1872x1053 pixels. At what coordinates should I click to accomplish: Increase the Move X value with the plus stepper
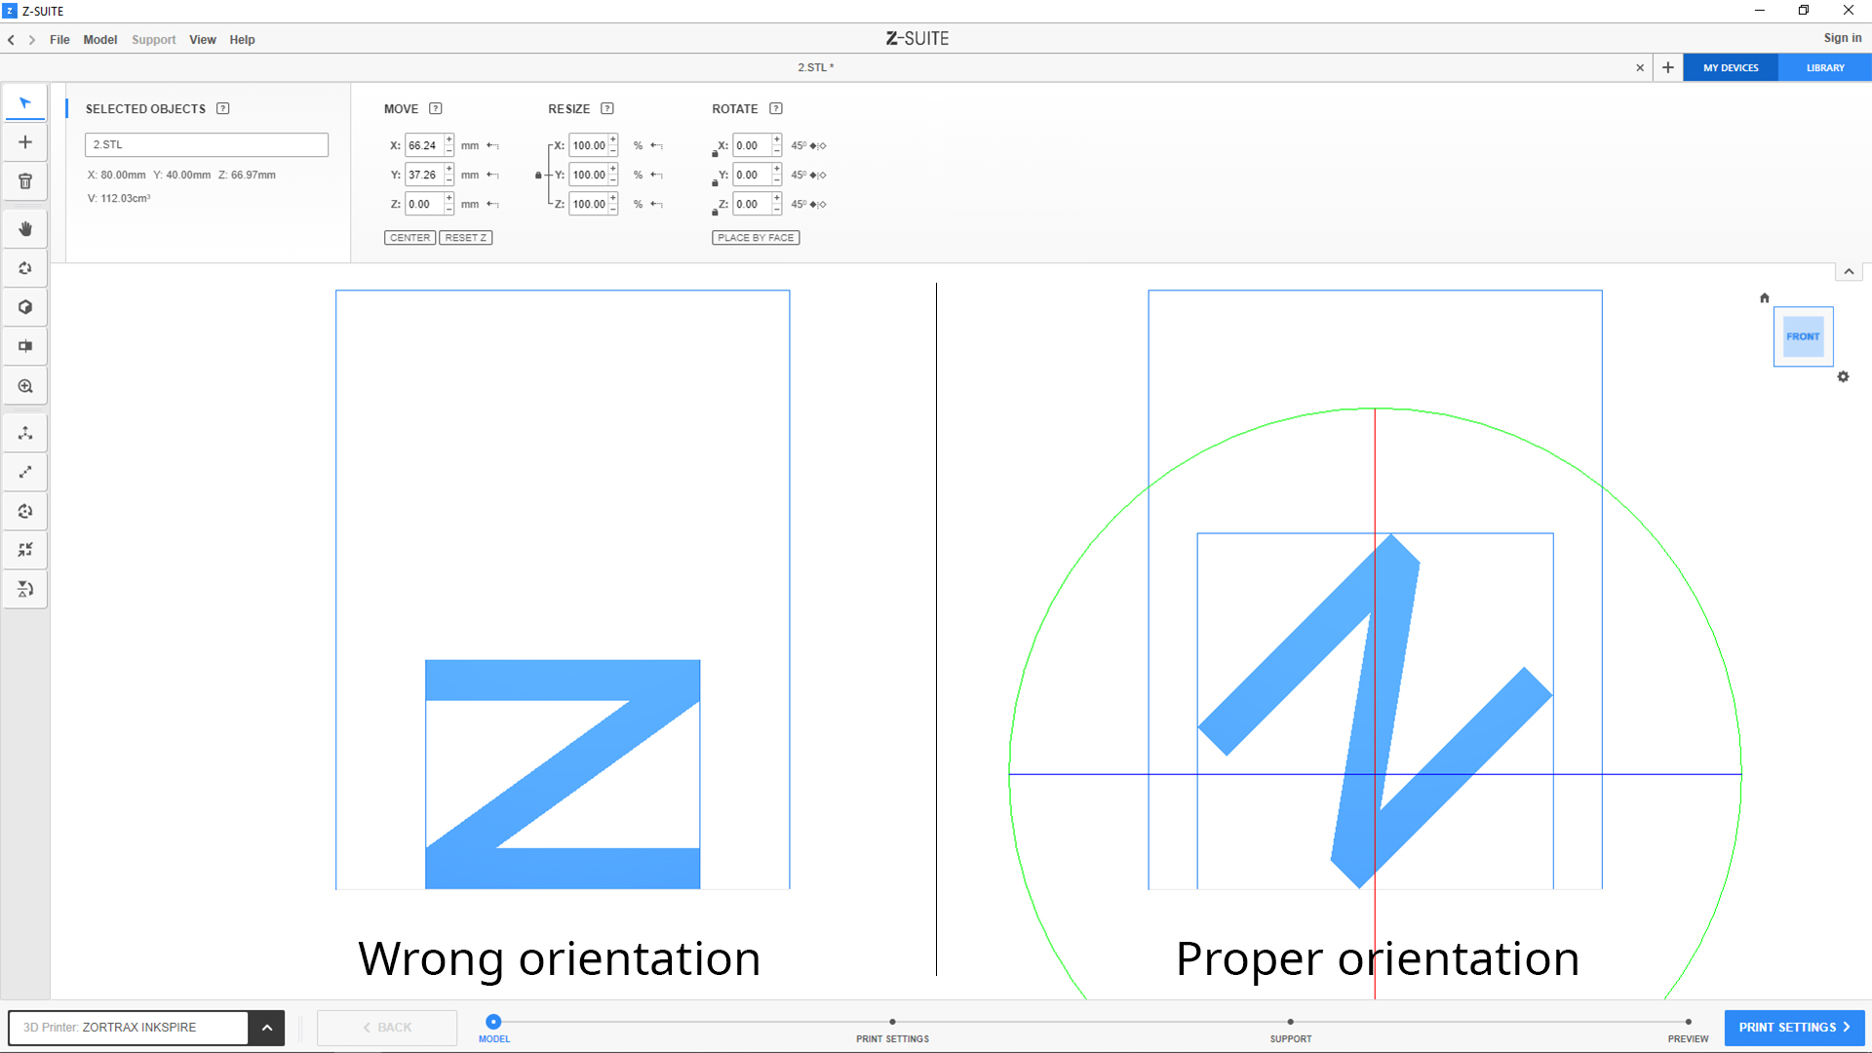(449, 139)
